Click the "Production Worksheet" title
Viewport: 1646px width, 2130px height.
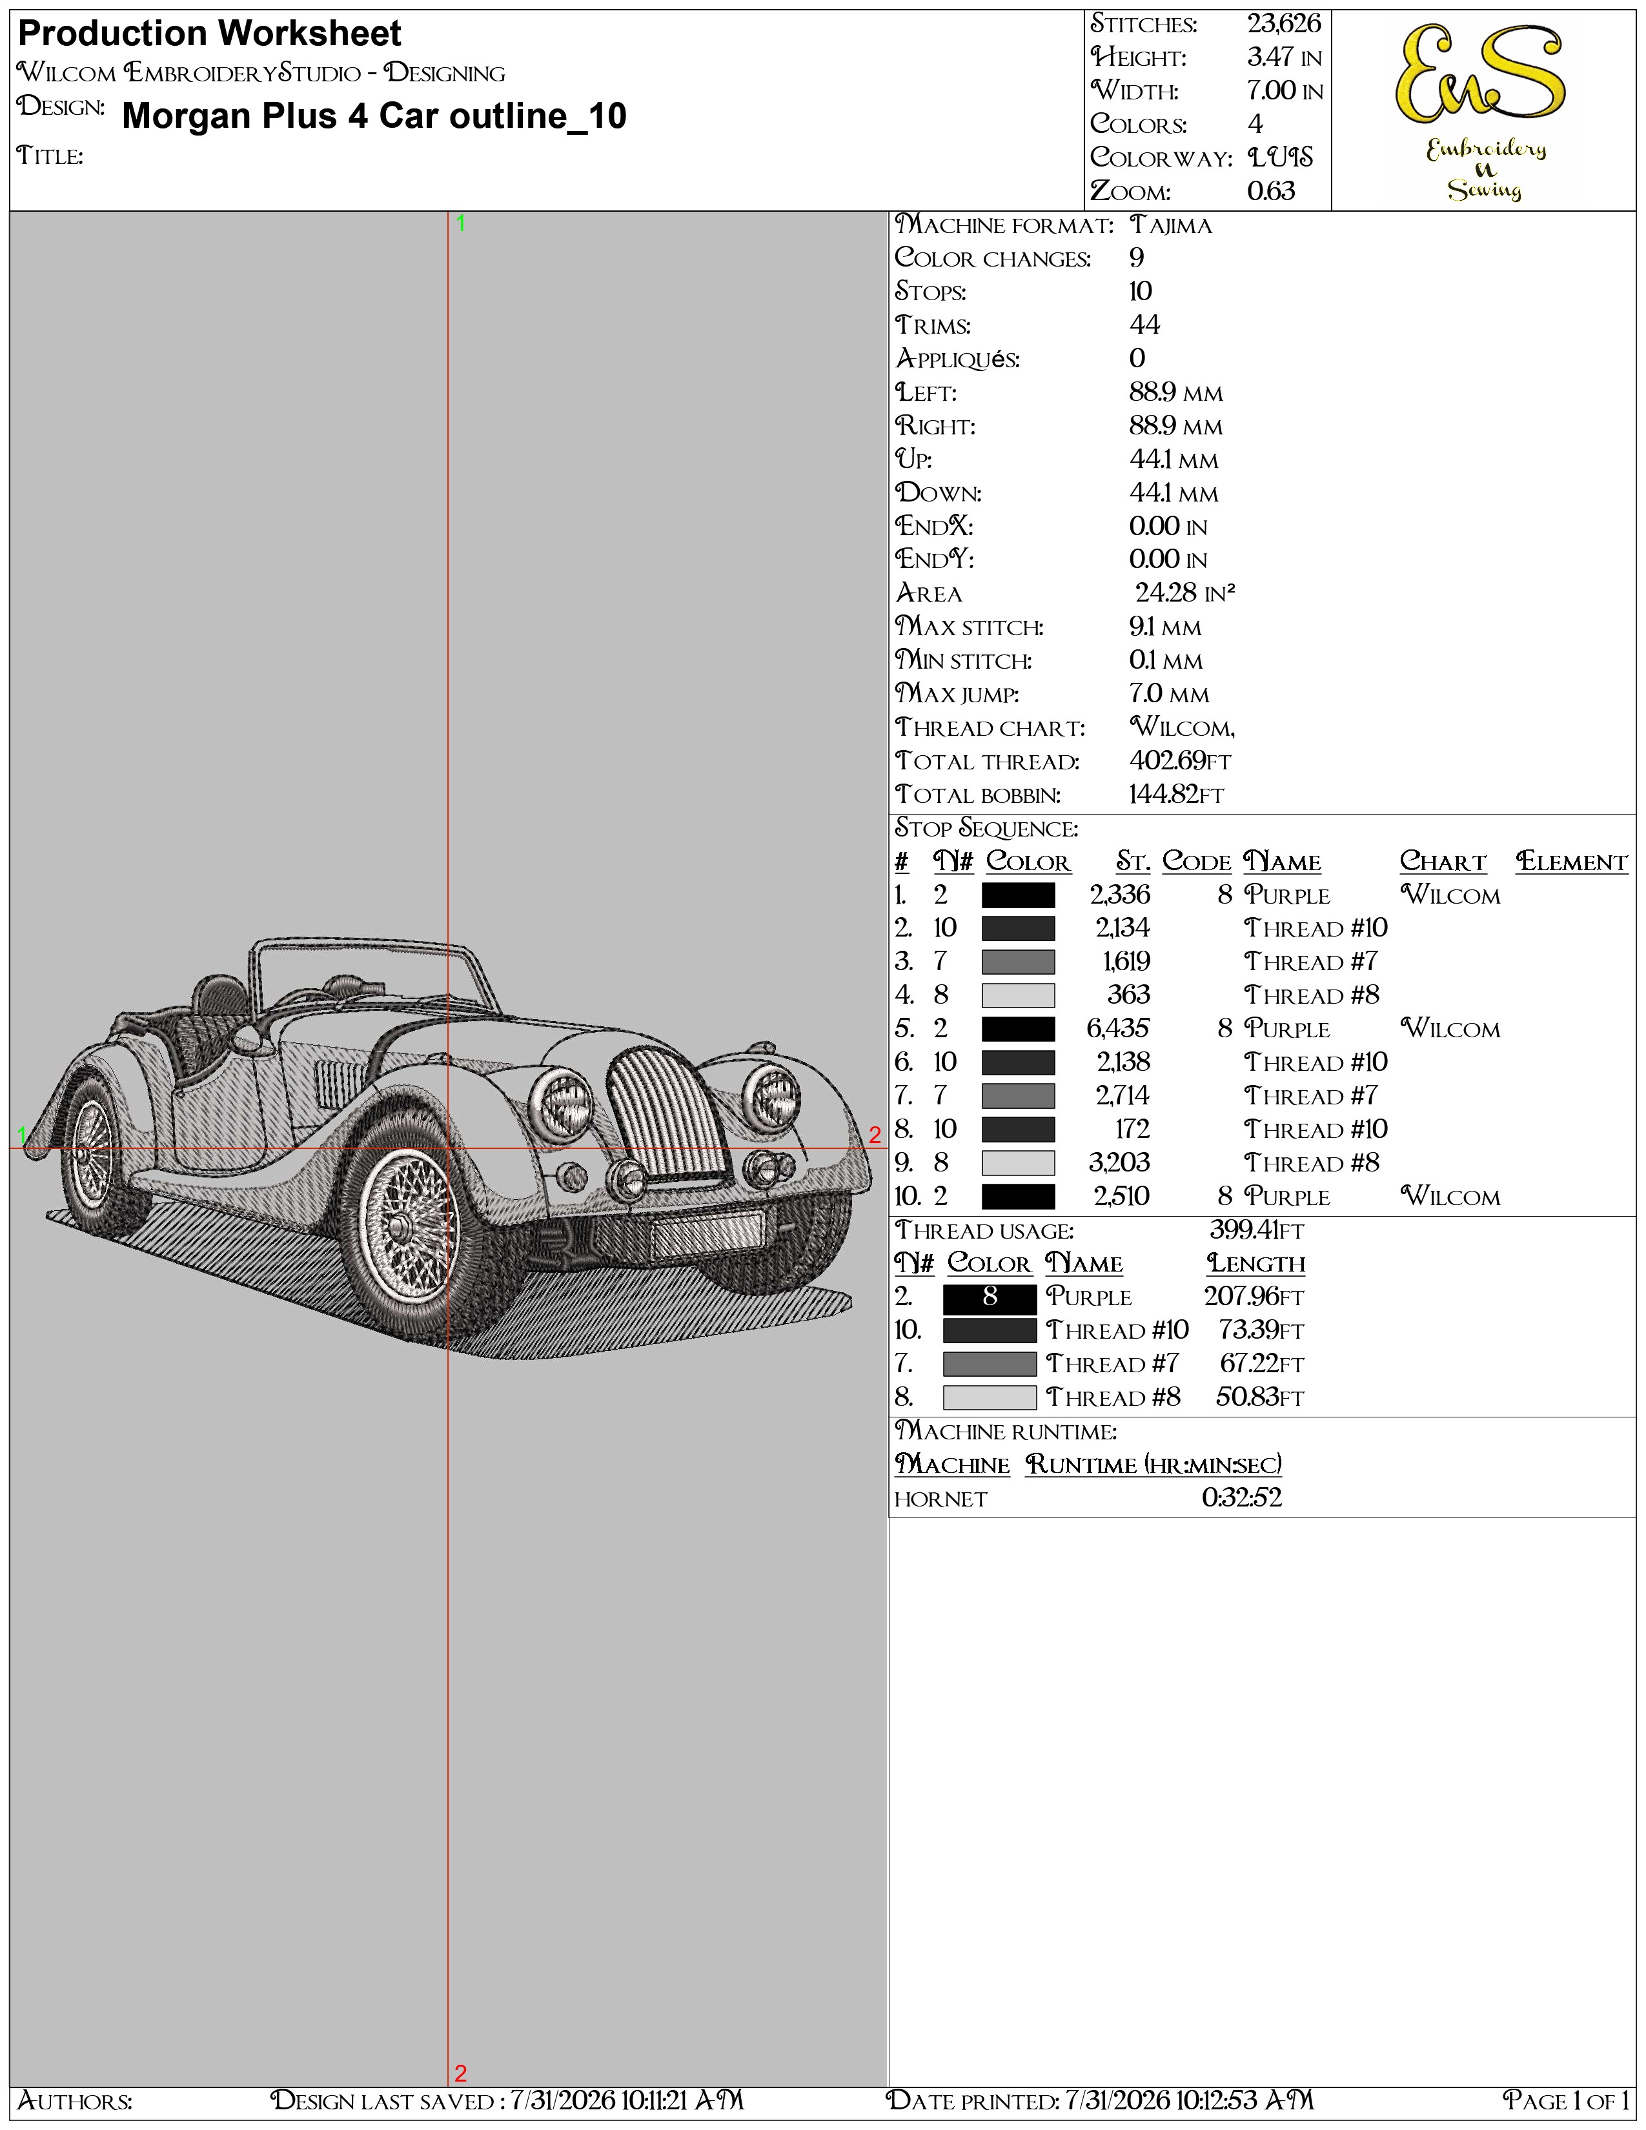tap(210, 34)
